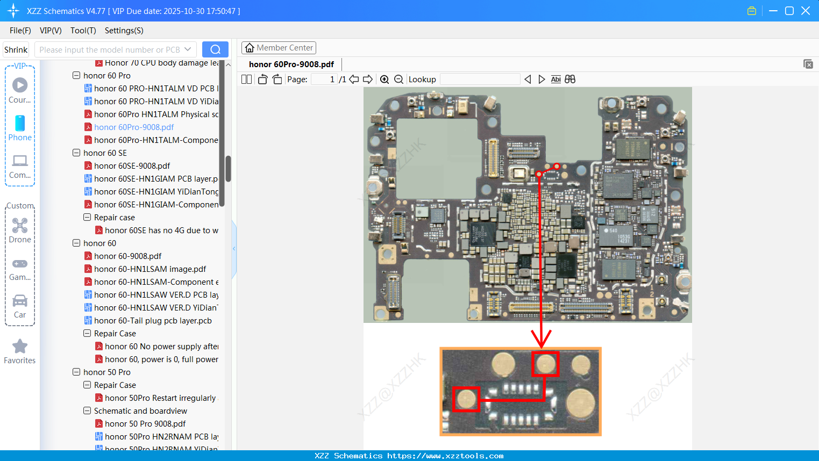Collapse Repair Case under honor 50 Pro
Viewport: 819px width, 461px height.
click(87, 385)
